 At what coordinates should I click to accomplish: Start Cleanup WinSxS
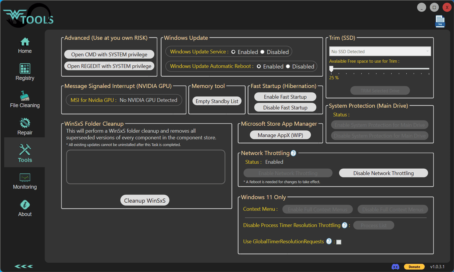coord(145,200)
